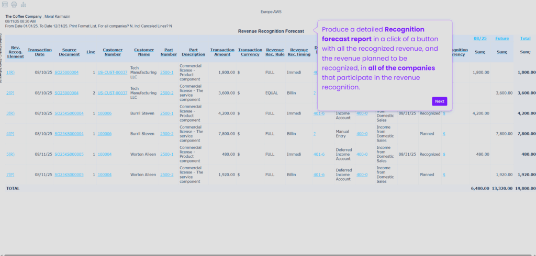The image size is (536, 256).
Task: Open SO25KS000004 document in the 3(R) row
Action: click(69, 113)
